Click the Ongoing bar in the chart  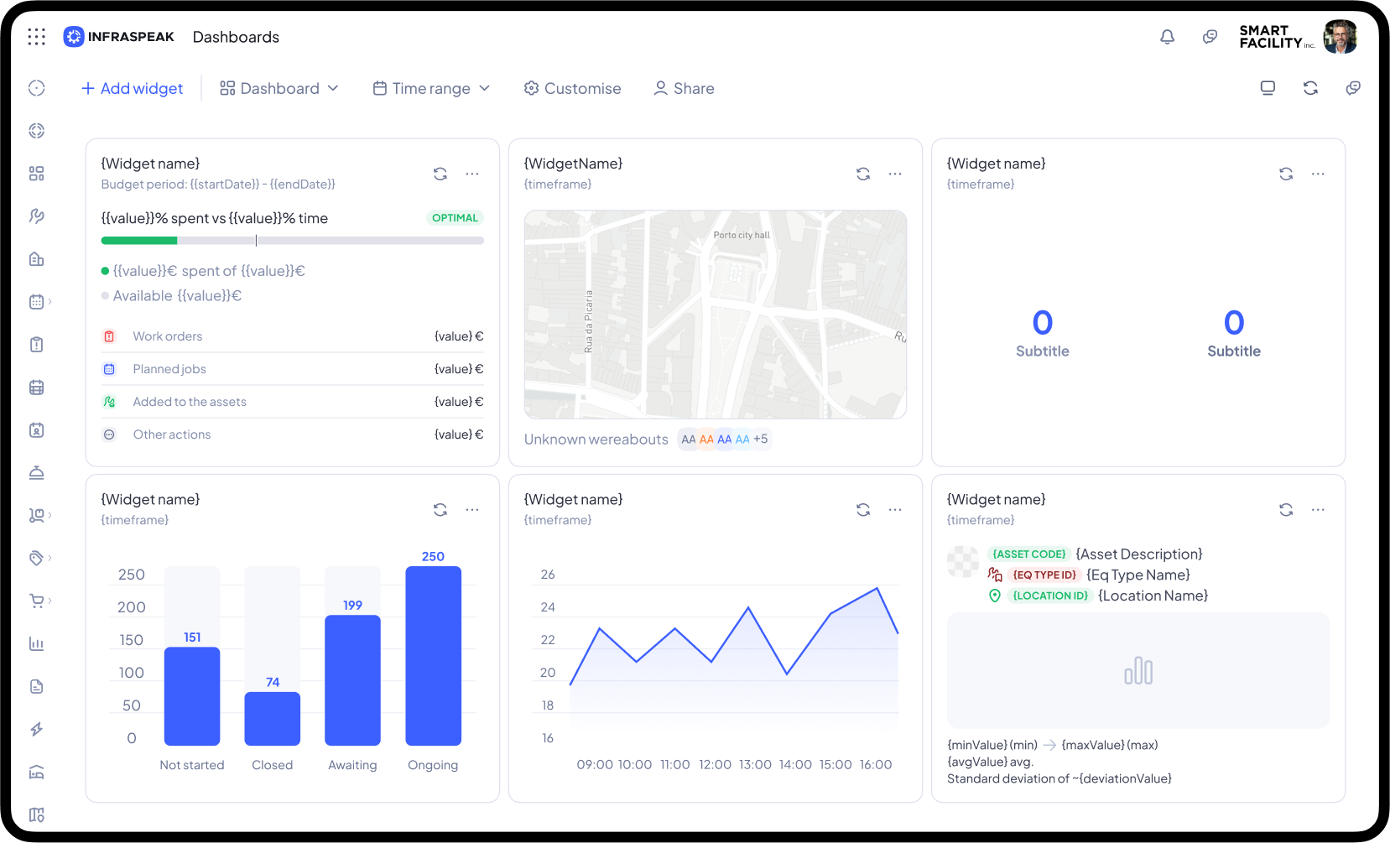(x=433, y=655)
